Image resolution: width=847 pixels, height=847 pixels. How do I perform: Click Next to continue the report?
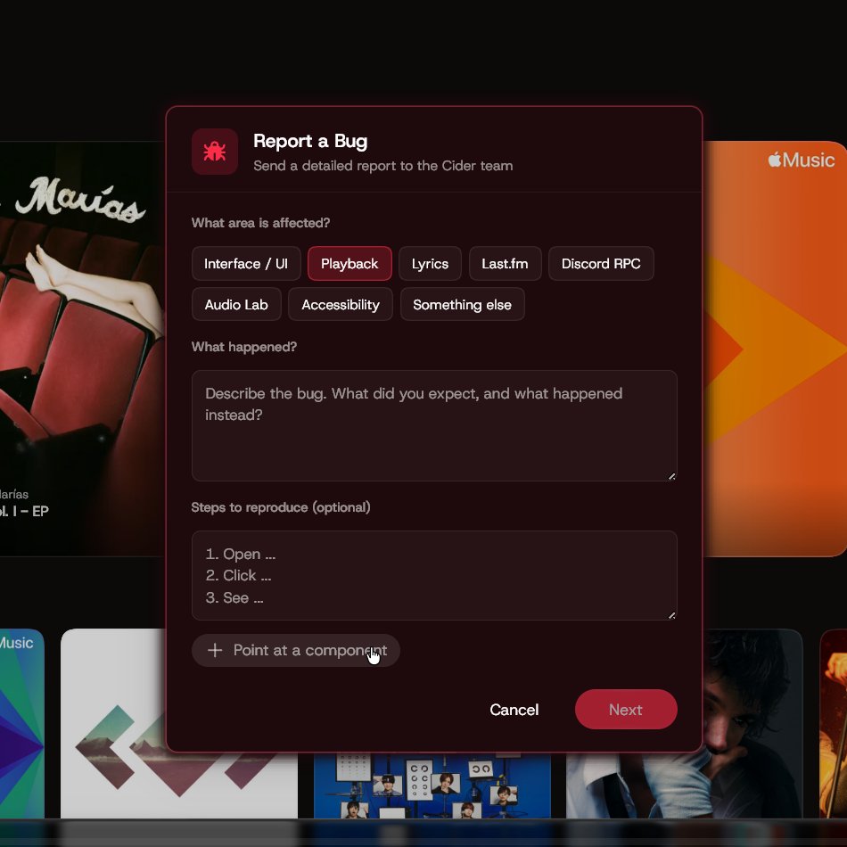[626, 710]
